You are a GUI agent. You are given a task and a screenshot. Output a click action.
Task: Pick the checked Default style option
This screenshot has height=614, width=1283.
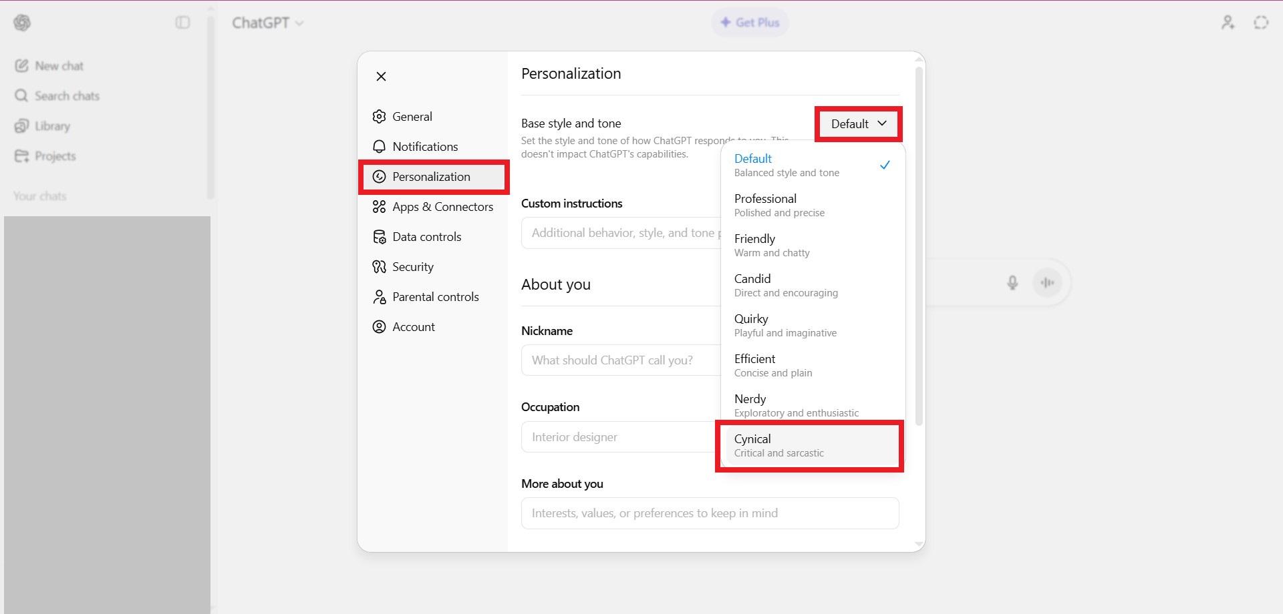(813, 165)
